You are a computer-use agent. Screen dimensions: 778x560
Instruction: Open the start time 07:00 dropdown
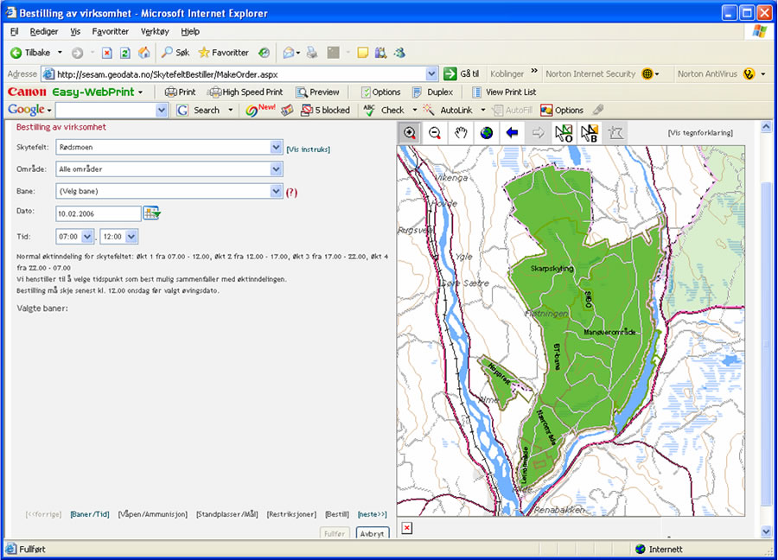pyautogui.click(x=87, y=236)
